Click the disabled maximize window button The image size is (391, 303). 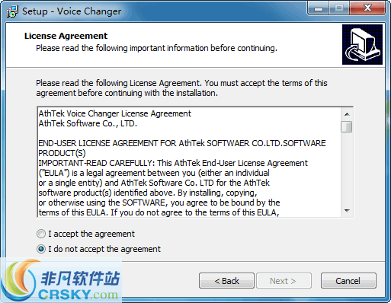coord(339,8)
